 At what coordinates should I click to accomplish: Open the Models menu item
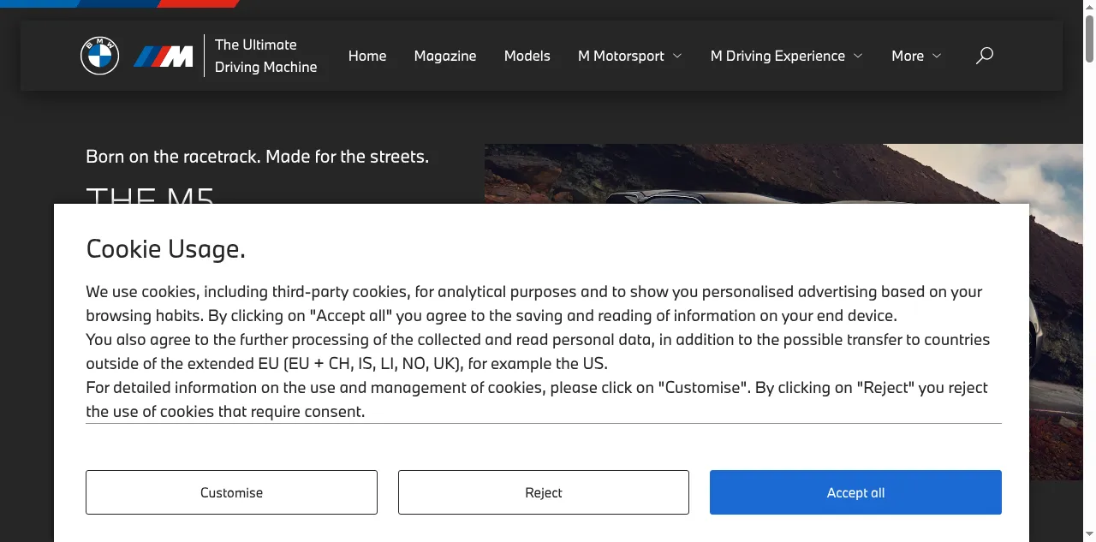click(527, 56)
